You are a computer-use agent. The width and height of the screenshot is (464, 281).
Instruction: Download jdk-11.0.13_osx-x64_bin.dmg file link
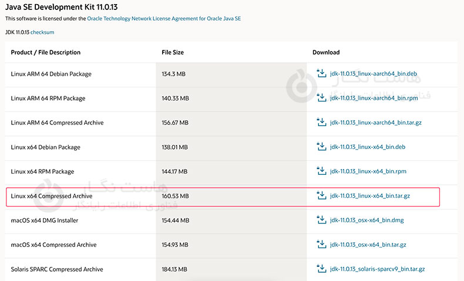[x=367, y=221]
